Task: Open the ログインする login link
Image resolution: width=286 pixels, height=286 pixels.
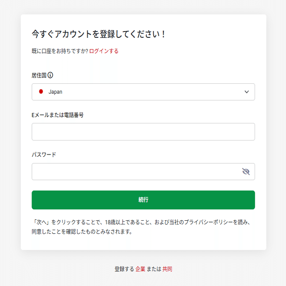Action: (104, 51)
